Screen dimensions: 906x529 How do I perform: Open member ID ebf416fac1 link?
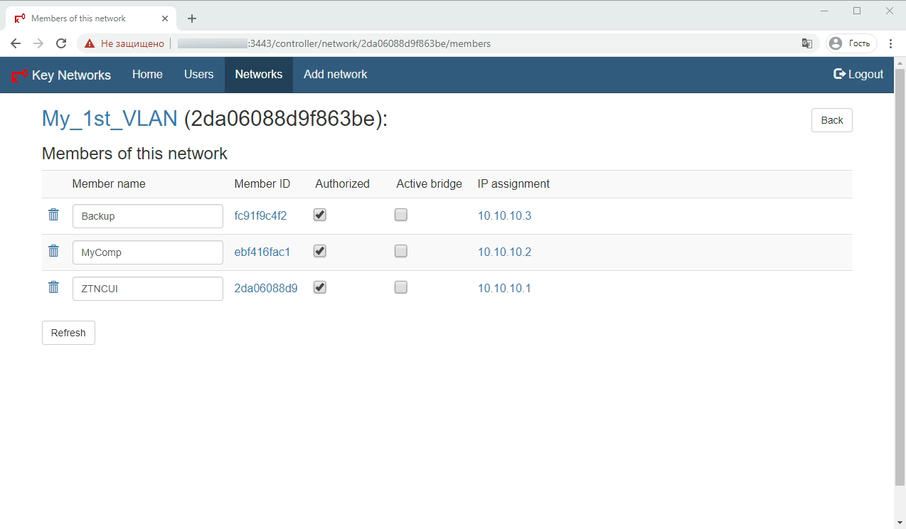click(x=262, y=252)
